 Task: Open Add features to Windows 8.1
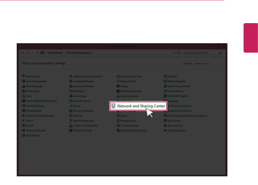pos(88,76)
